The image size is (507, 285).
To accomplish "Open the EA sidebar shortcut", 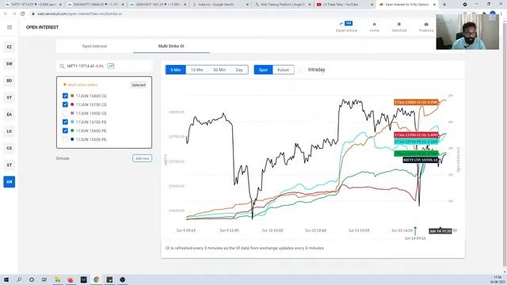I will pyautogui.click(x=9, y=114).
